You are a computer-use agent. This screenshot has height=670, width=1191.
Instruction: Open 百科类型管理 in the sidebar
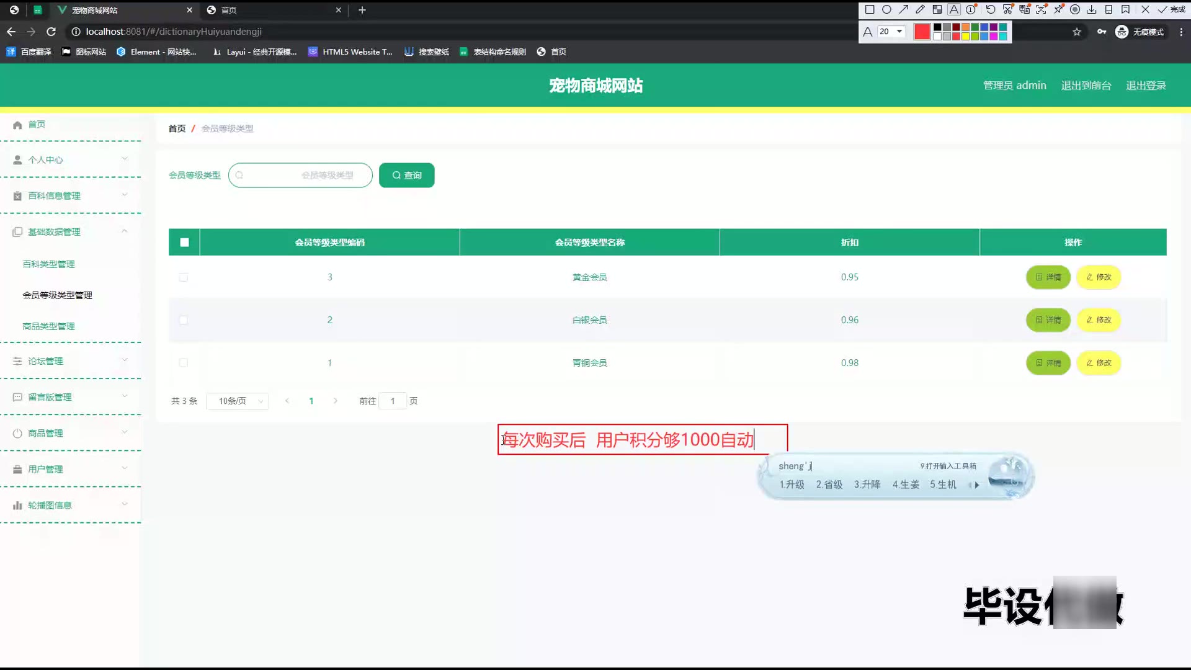(x=49, y=264)
